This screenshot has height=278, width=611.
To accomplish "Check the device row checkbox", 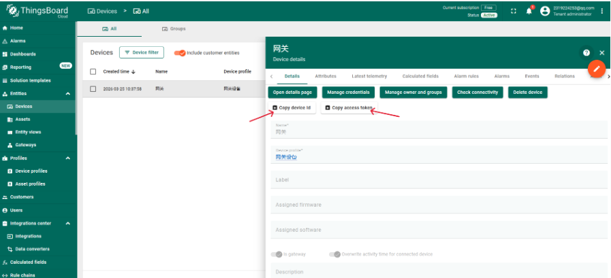I will click(93, 89).
